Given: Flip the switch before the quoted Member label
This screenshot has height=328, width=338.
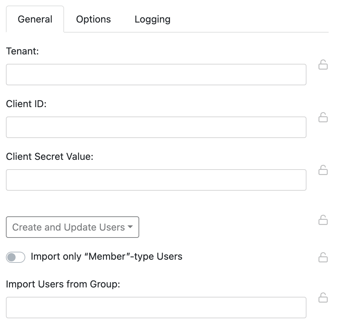Looking at the screenshot, I should (15, 257).
